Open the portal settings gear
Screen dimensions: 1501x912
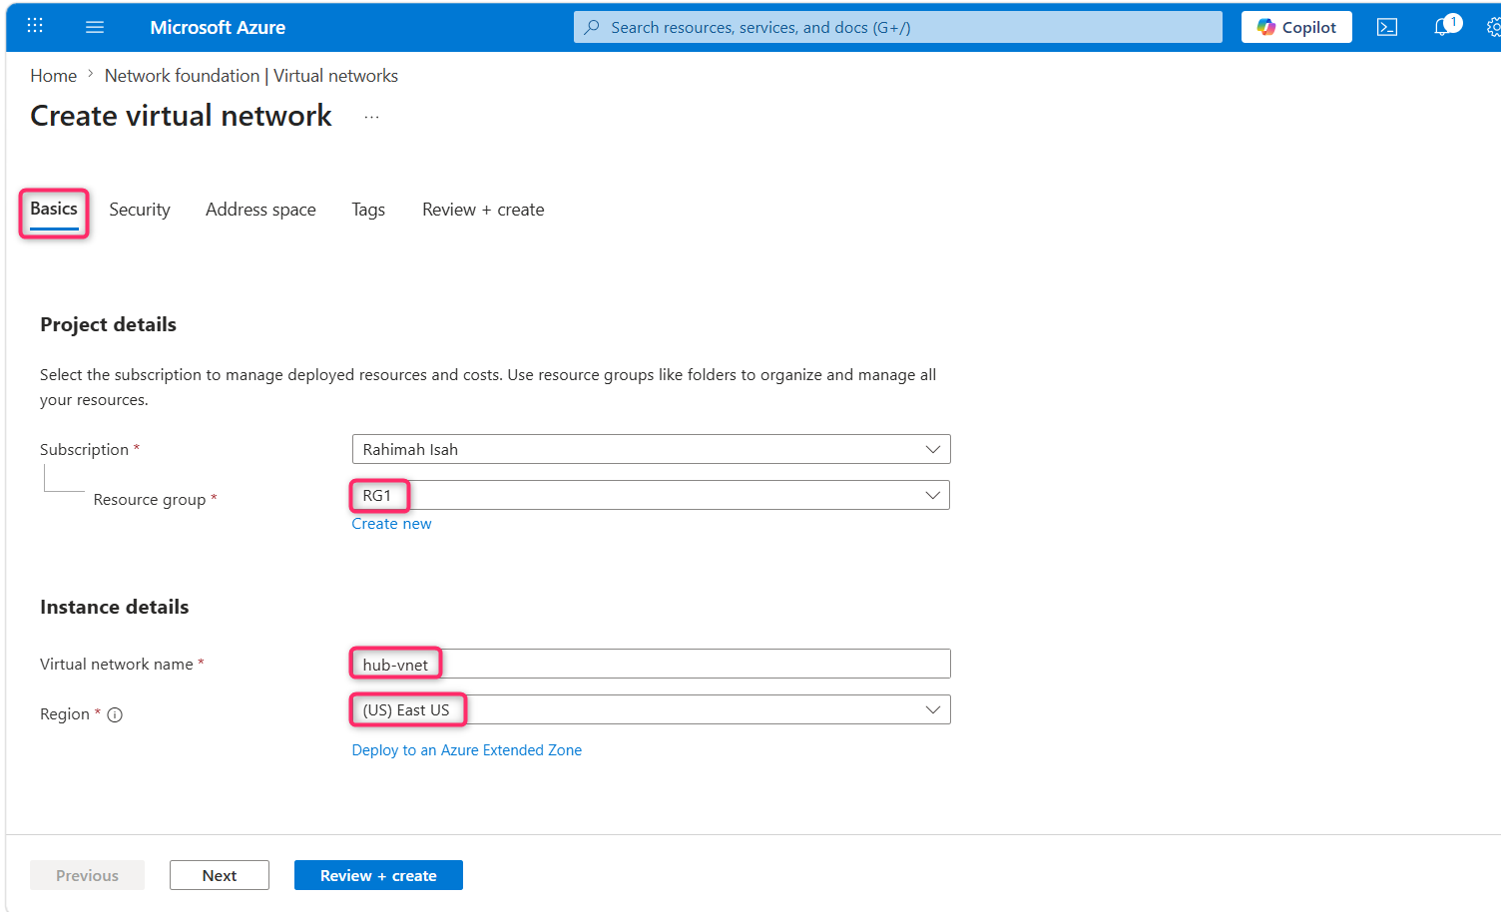click(1493, 27)
